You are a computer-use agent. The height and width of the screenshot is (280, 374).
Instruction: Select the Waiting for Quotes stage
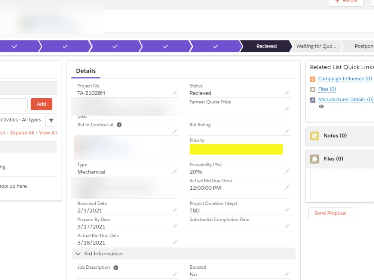[316, 46]
